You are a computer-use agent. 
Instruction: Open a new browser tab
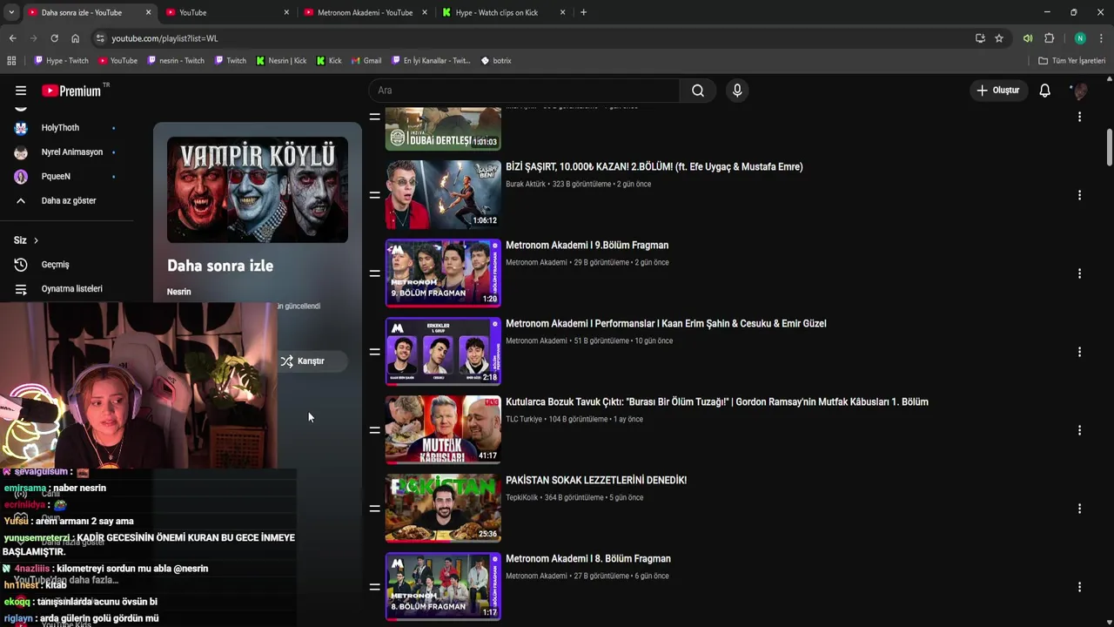[x=583, y=12]
